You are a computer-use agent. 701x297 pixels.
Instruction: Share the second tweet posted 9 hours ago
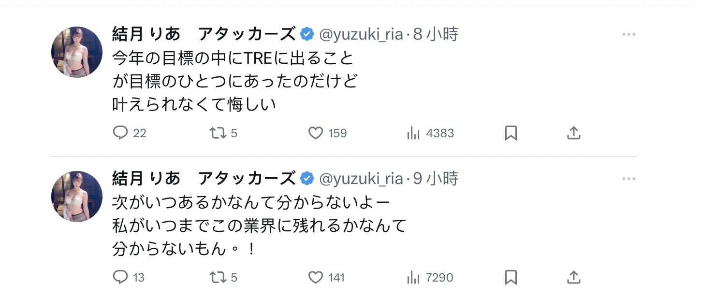point(573,277)
